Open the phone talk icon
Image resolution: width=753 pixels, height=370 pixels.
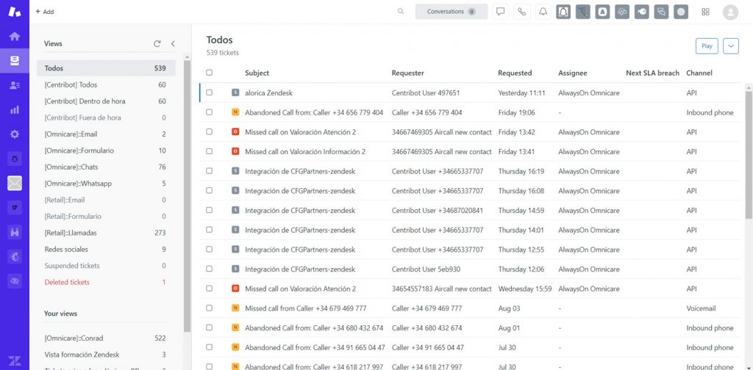point(521,12)
